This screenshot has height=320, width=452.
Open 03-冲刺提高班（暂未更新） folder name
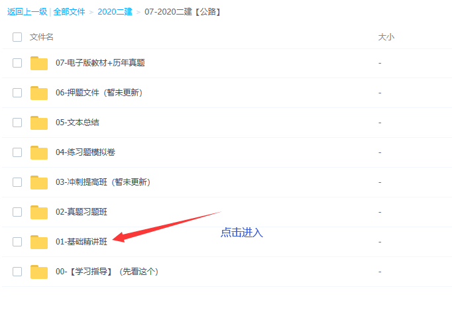click(x=103, y=182)
